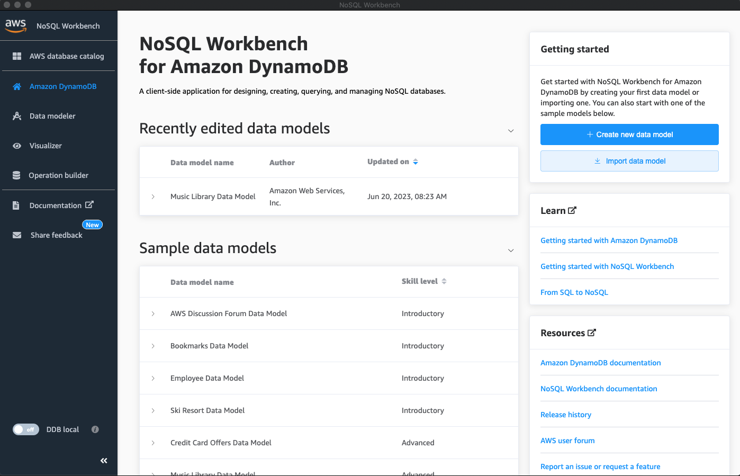Click the external link icon beside Resources
The image size is (740, 476).
[592, 333]
